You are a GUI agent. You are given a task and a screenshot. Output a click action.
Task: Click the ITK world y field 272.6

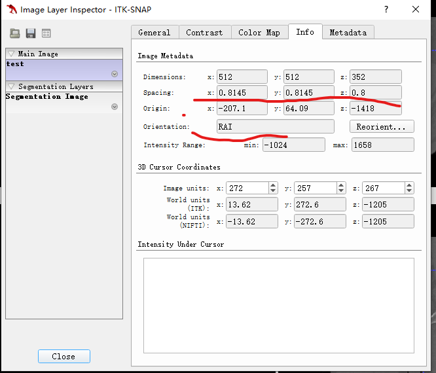[x=319, y=205]
